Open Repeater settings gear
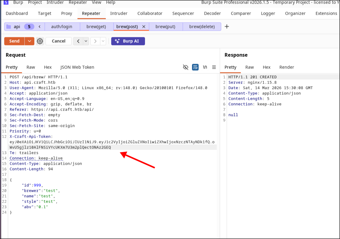The height and width of the screenshot is (239, 340). pyautogui.click(x=40, y=41)
